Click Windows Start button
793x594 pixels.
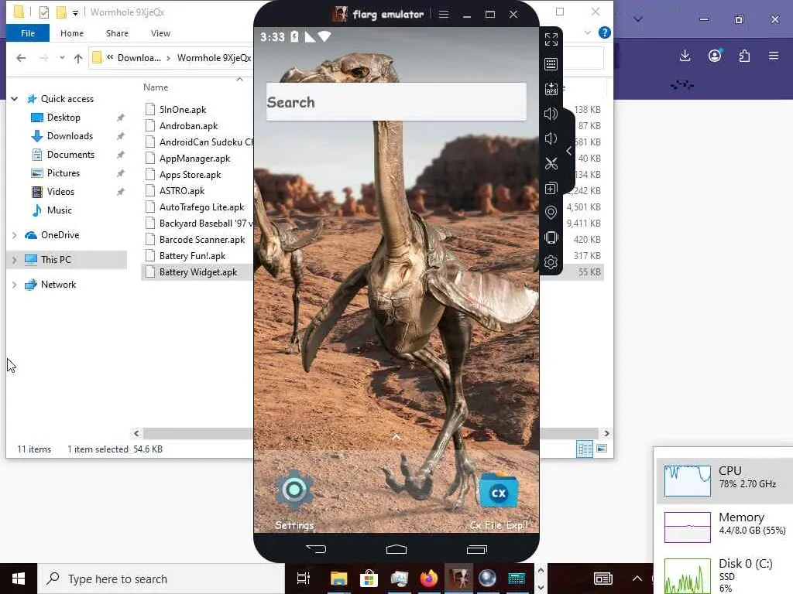click(x=19, y=579)
